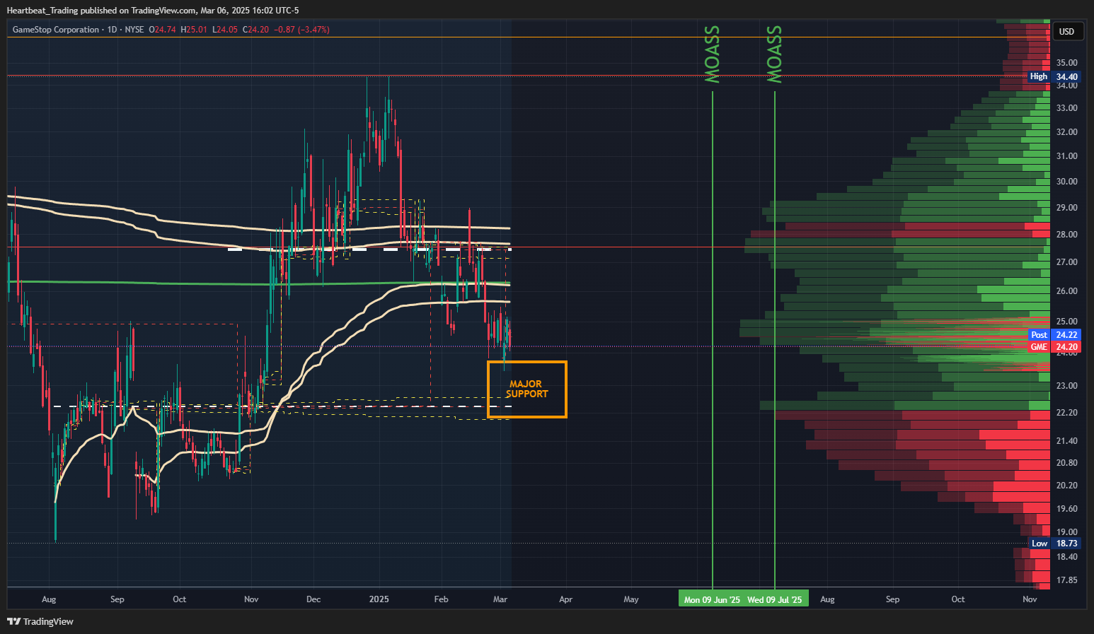
Task: Click the close value C24.20
Action: point(255,30)
